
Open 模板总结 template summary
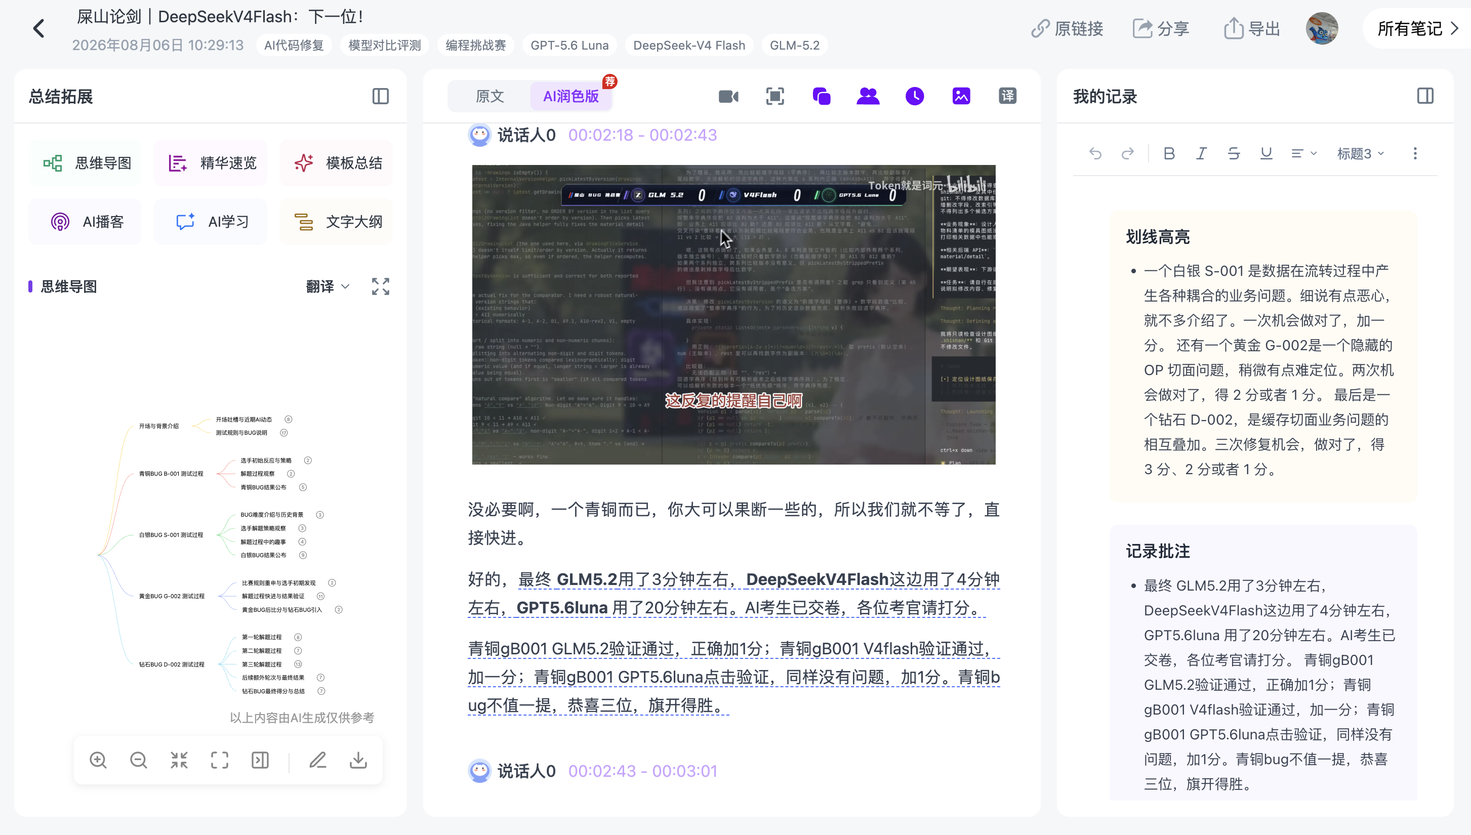click(336, 163)
